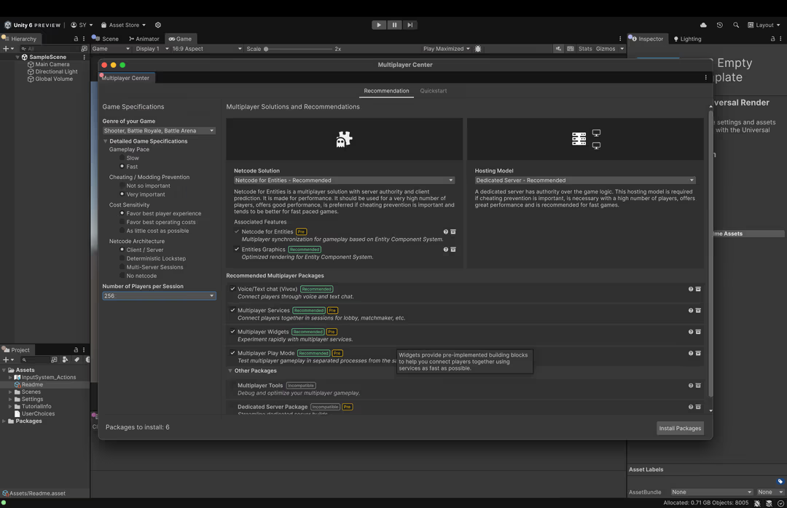Select the Fast gameplay pace option
Image resolution: width=787 pixels, height=508 pixels.
tap(122, 167)
